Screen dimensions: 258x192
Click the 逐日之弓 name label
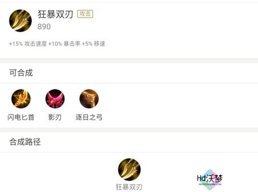tap(89, 117)
